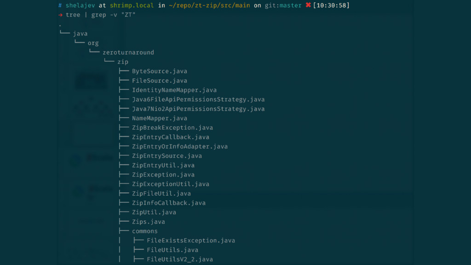Select ZipEntrySource.java
The height and width of the screenshot is (265, 471).
point(167,156)
